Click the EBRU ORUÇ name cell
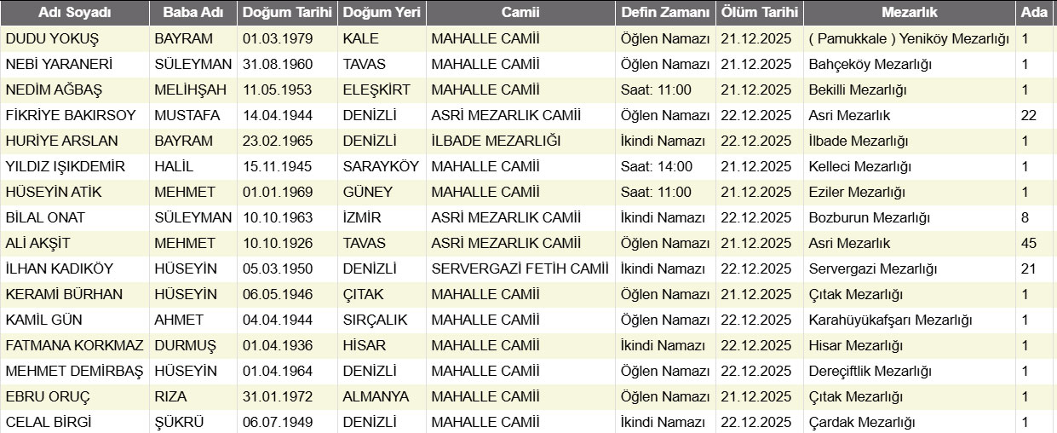This screenshot has width=1057, height=433. [x=48, y=397]
